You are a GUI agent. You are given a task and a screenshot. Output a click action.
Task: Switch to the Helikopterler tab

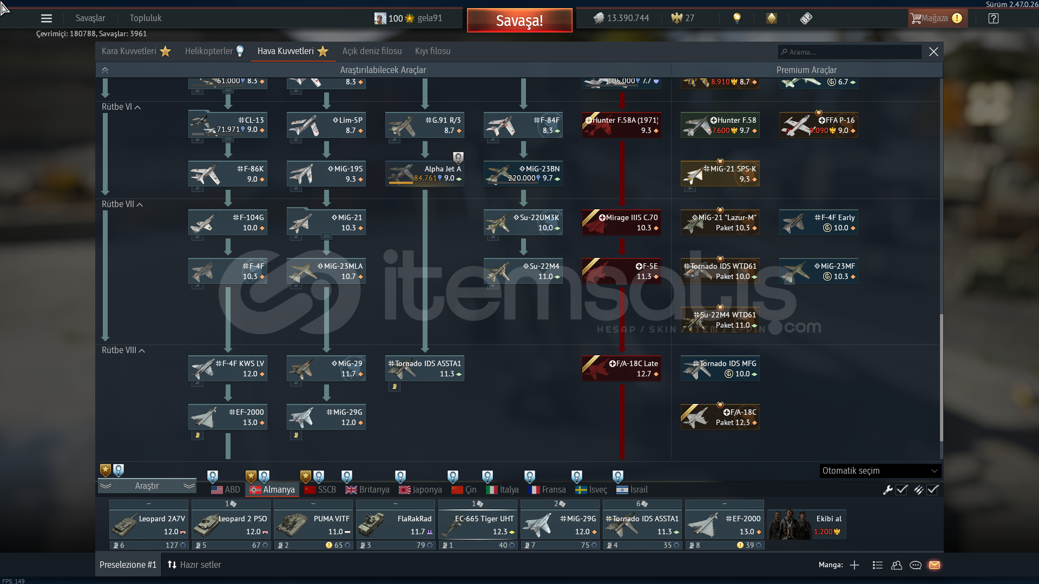pos(214,51)
